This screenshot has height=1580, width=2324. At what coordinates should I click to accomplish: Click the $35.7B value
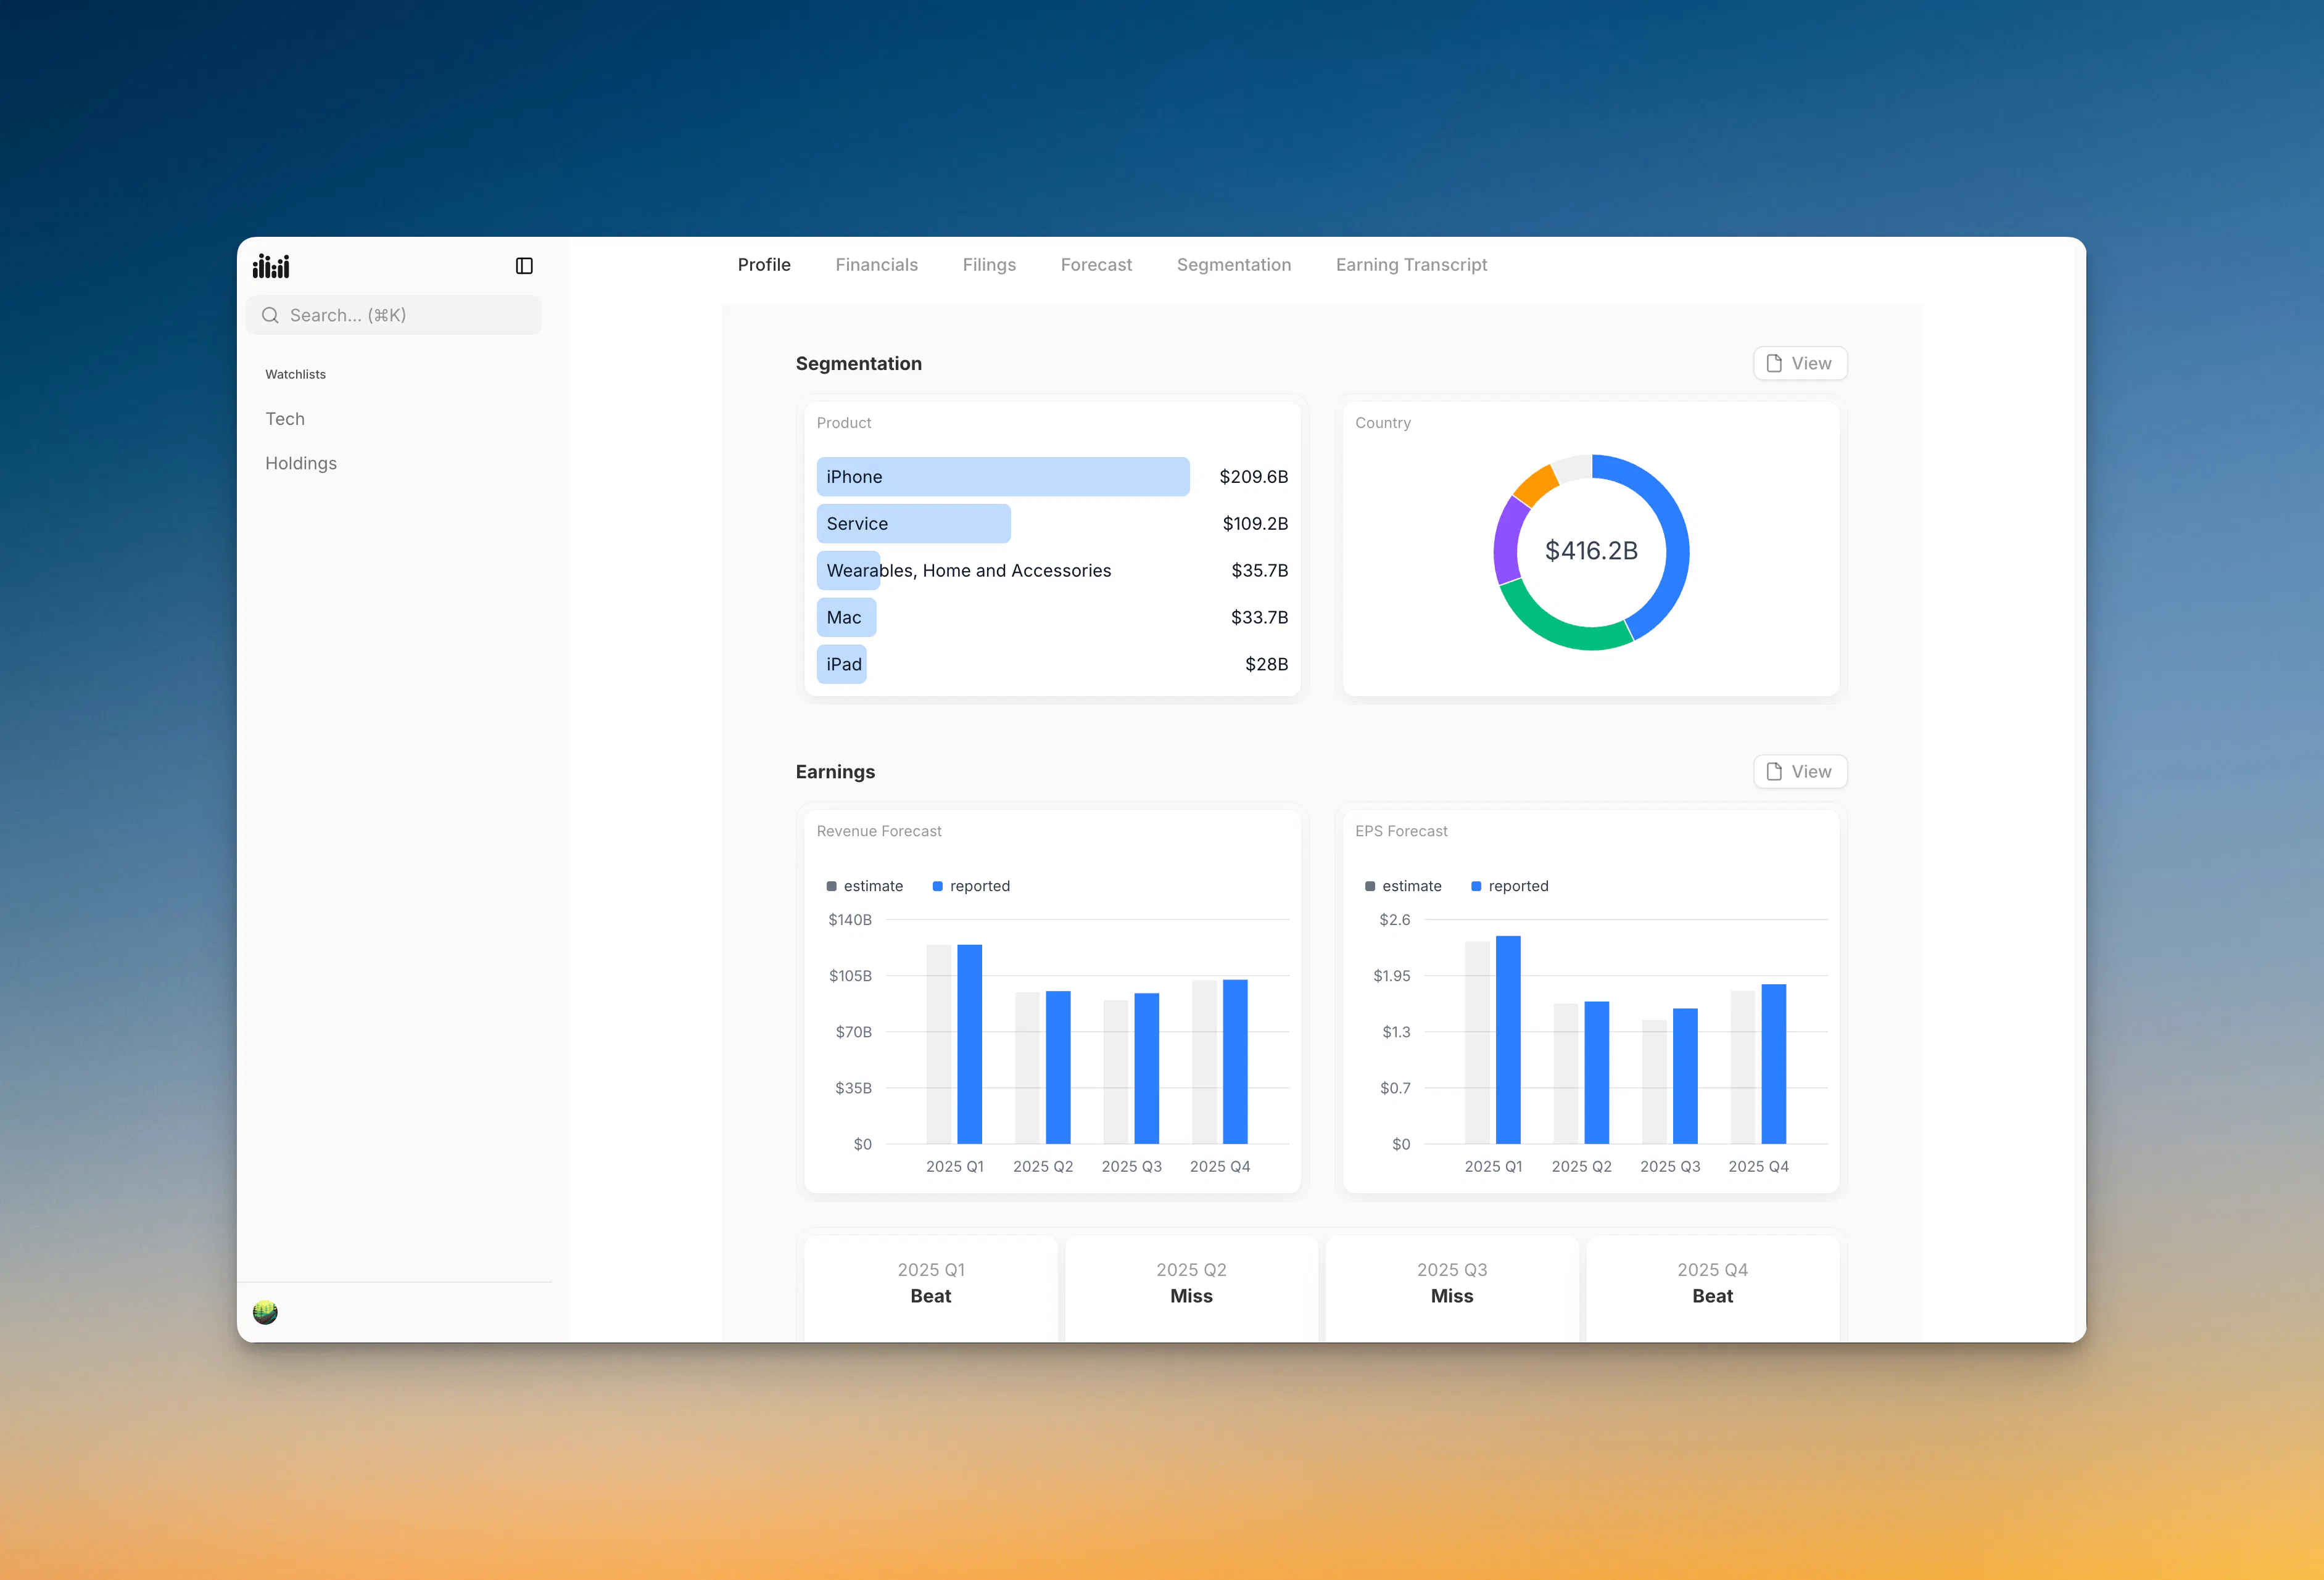(x=1259, y=570)
